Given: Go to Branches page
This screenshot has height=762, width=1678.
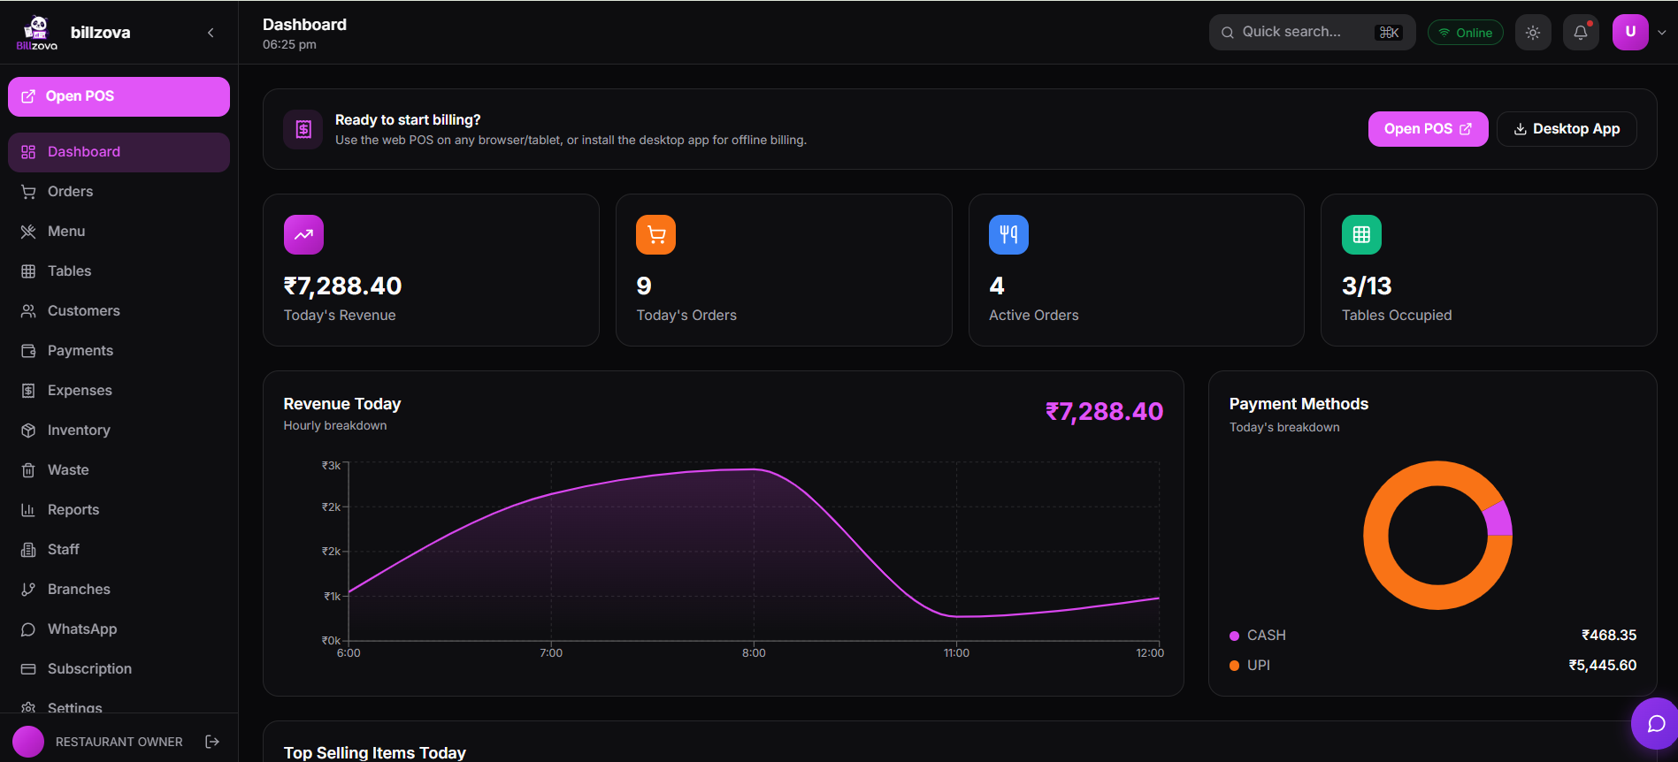Looking at the screenshot, I should pos(119,590).
